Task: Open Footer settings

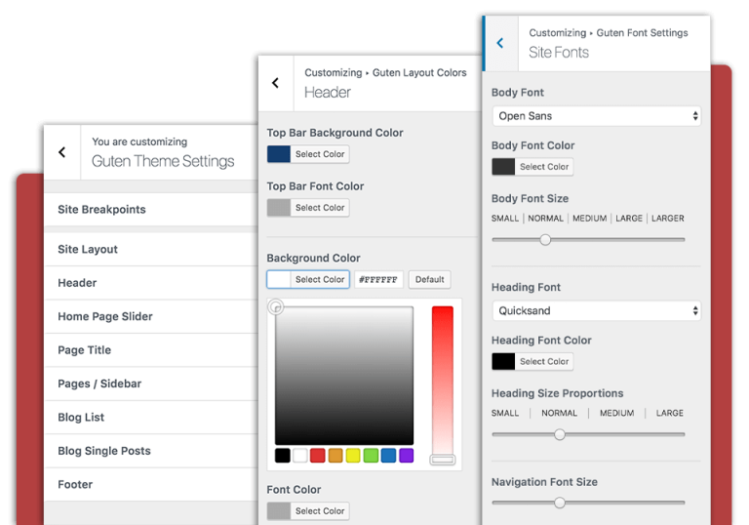Action: click(150, 484)
